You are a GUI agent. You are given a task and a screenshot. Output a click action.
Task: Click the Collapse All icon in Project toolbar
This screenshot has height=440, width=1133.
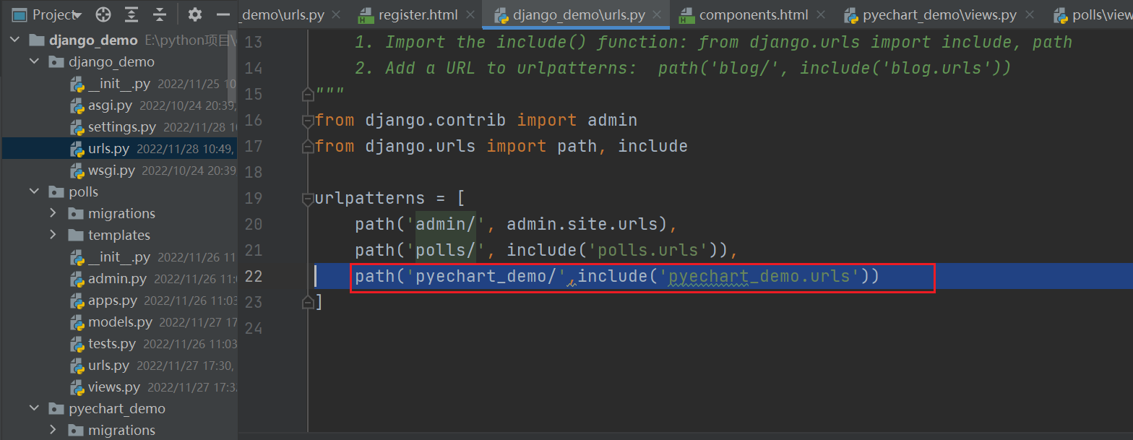(x=160, y=14)
